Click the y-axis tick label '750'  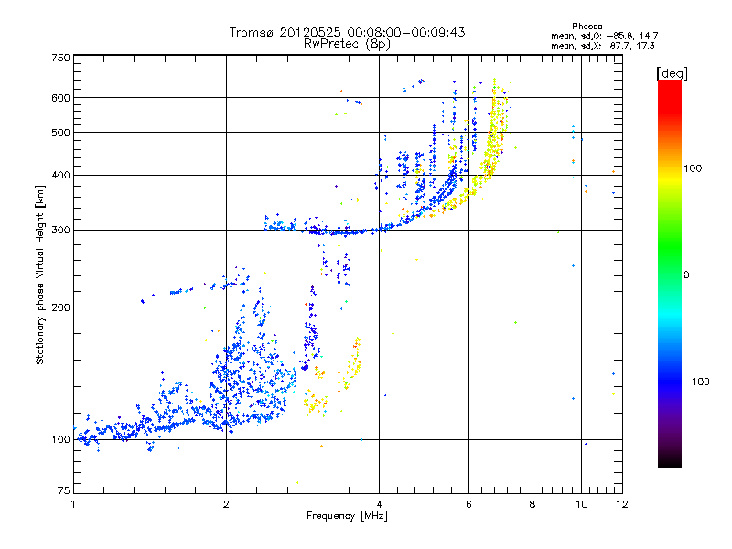[60, 58]
